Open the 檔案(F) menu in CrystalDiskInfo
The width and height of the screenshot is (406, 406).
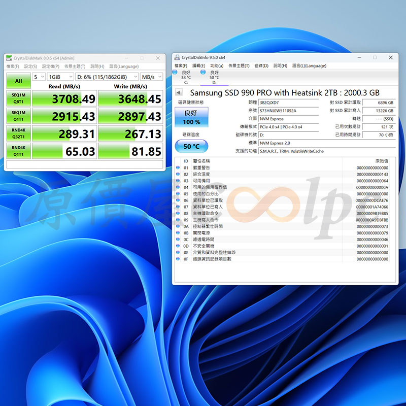[x=181, y=66]
